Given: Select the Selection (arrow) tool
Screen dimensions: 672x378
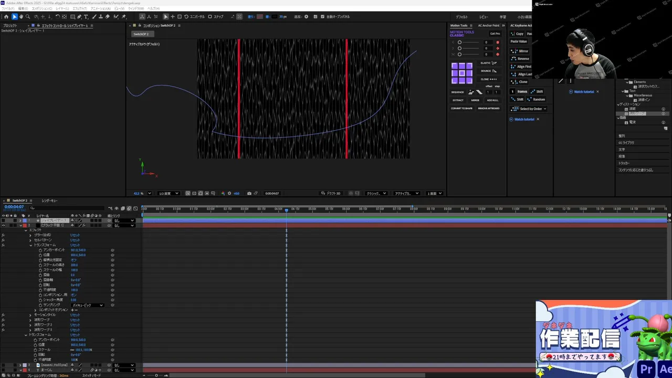Looking at the screenshot, I should click(15, 17).
